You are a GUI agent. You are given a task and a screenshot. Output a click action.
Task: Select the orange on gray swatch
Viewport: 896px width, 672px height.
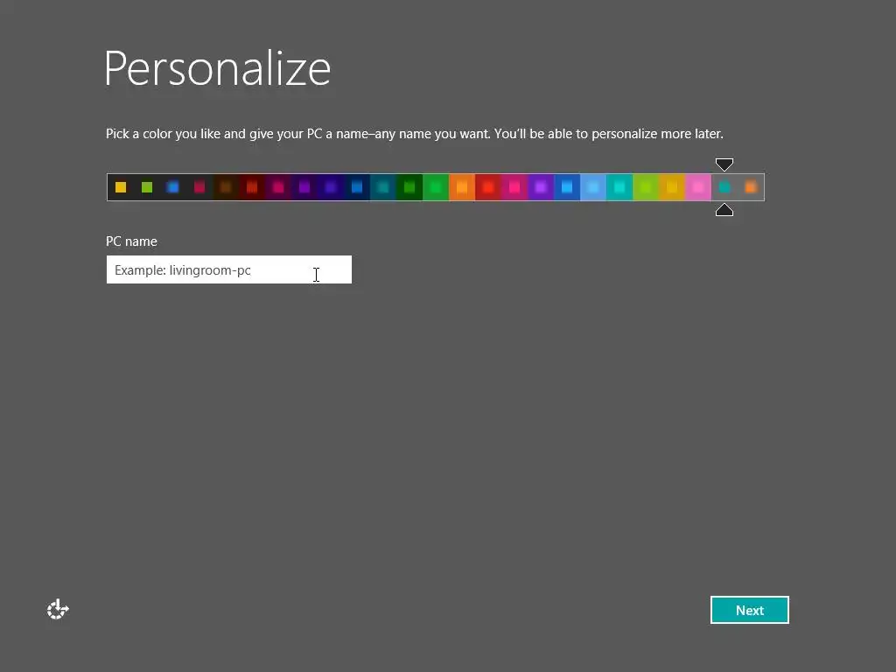(751, 187)
